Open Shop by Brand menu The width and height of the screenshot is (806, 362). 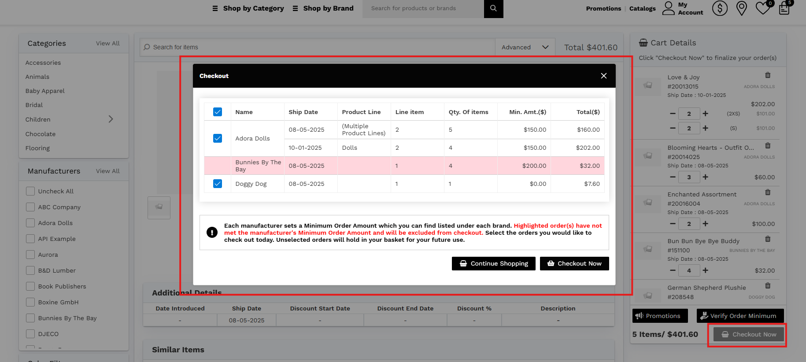[323, 8]
